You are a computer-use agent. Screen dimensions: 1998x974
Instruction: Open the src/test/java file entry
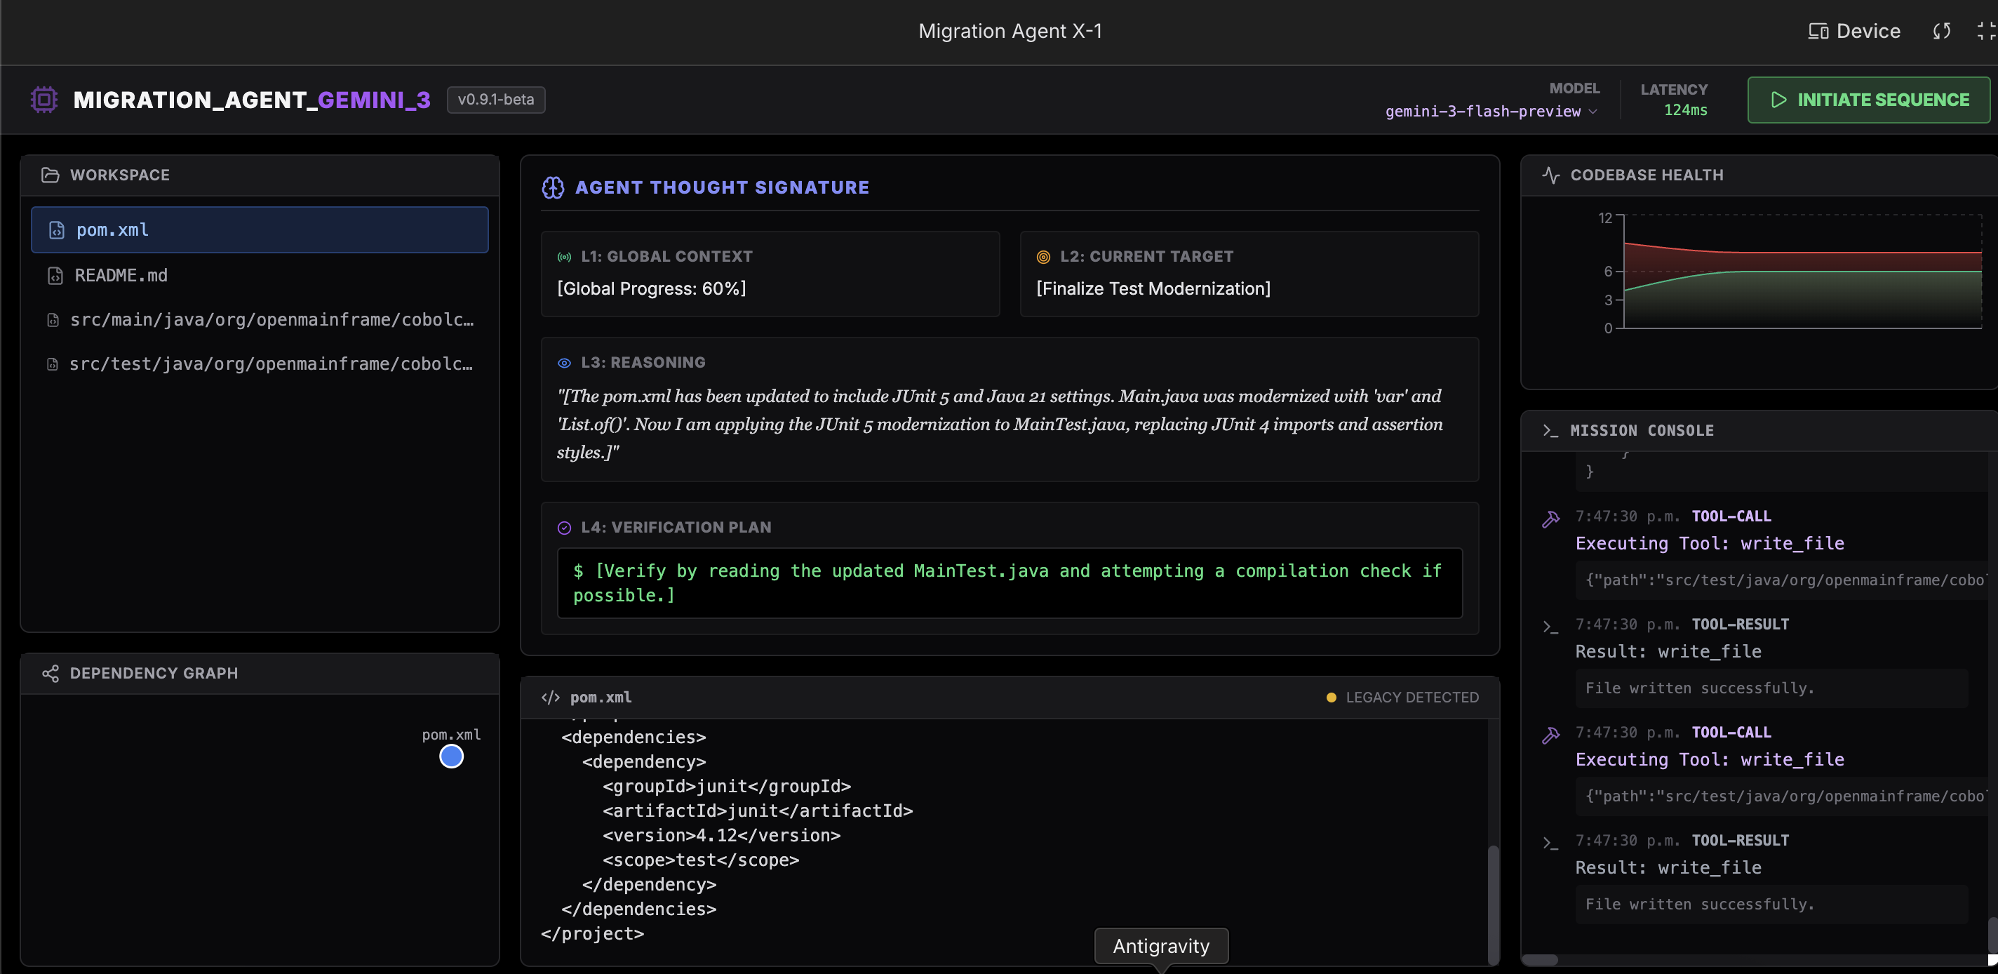pos(270,364)
